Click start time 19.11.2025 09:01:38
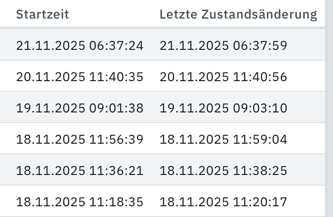Image resolution: width=333 pixels, height=217 pixels. click(x=79, y=108)
